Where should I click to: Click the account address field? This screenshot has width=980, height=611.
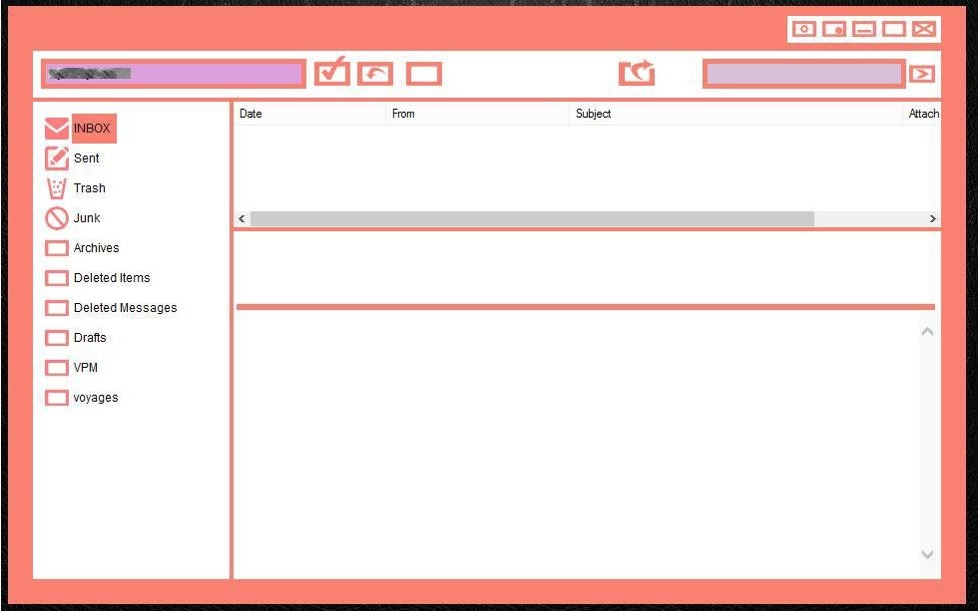click(x=173, y=74)
